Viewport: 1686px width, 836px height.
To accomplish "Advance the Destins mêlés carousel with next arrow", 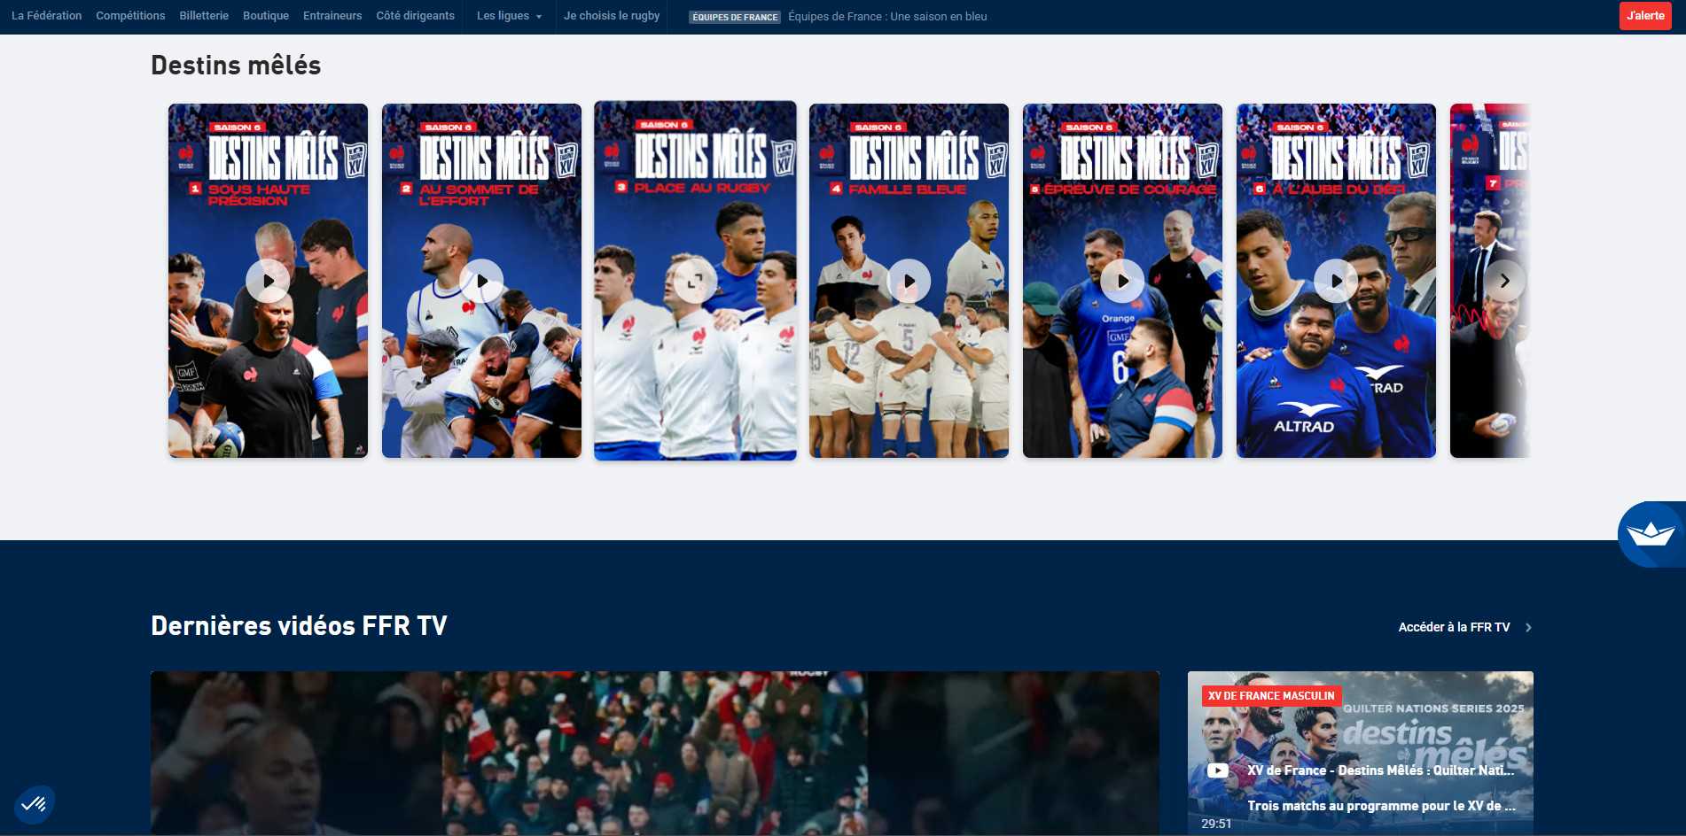I will point(1504,281).
